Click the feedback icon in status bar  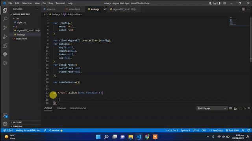pos(243,130)
